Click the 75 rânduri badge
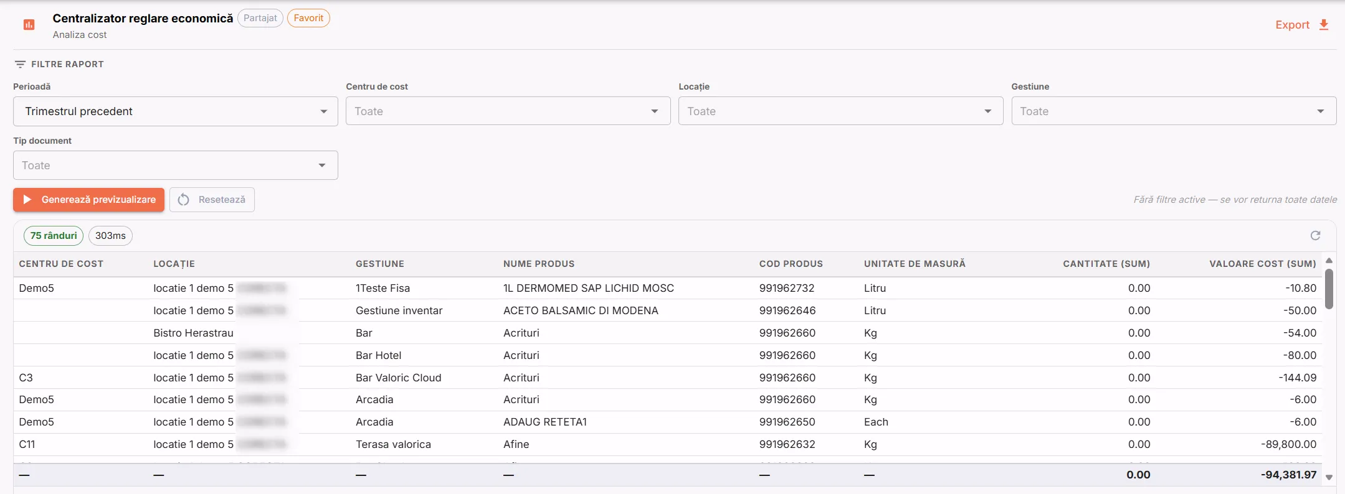1345x494 pixels. click(x=54, y=236)
